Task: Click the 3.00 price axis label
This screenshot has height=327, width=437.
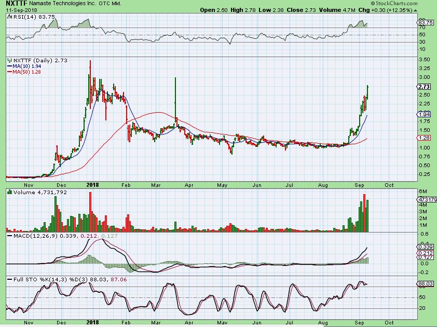Action: coord(424,77)
